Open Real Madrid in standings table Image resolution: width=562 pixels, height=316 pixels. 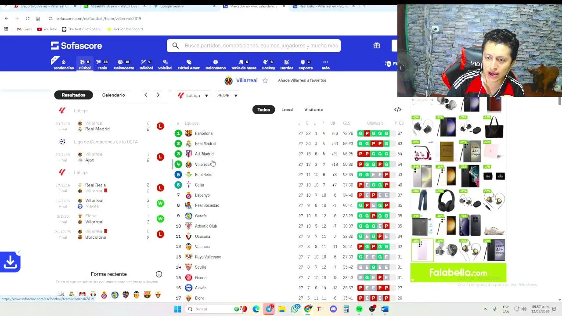pos(205,144)
